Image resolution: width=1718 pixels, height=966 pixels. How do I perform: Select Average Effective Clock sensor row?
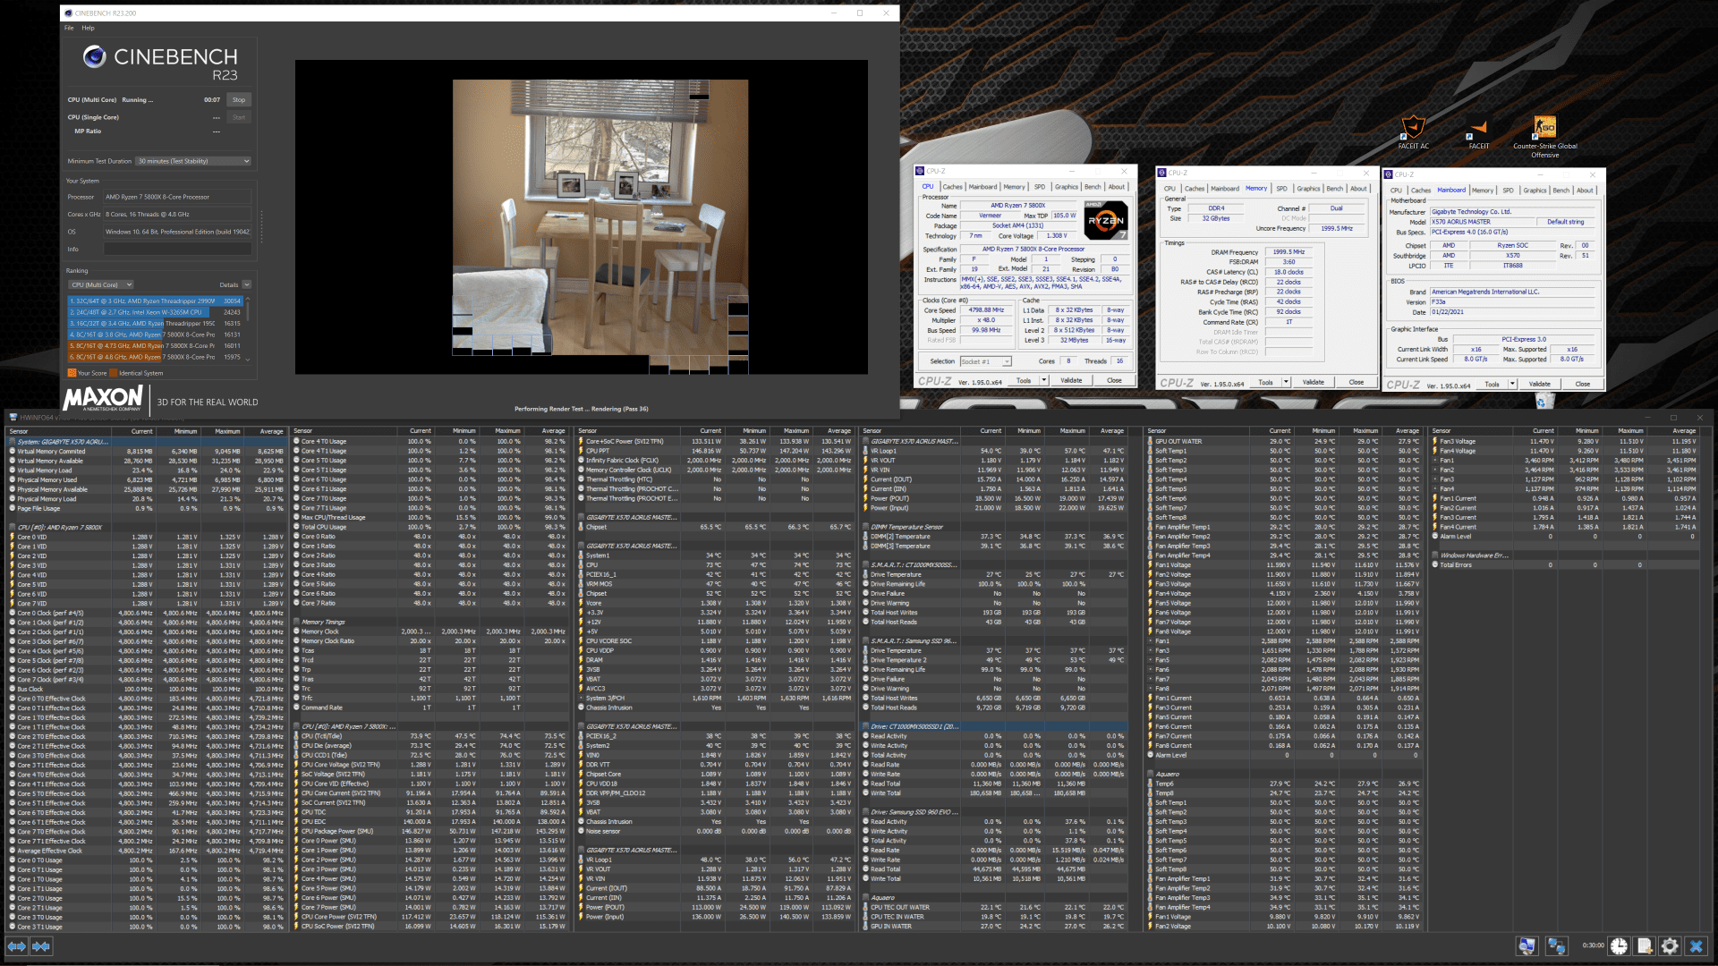(147, 851)
